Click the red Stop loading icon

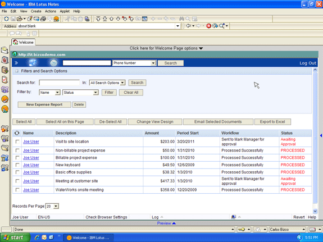coord(208,26)
